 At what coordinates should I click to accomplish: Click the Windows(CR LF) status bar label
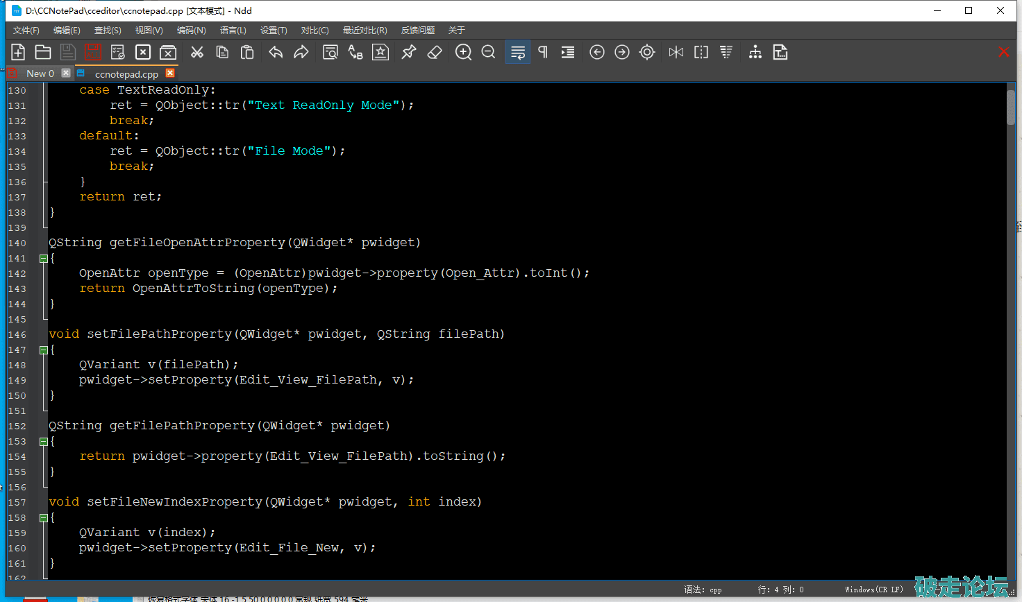click(873, 590)
